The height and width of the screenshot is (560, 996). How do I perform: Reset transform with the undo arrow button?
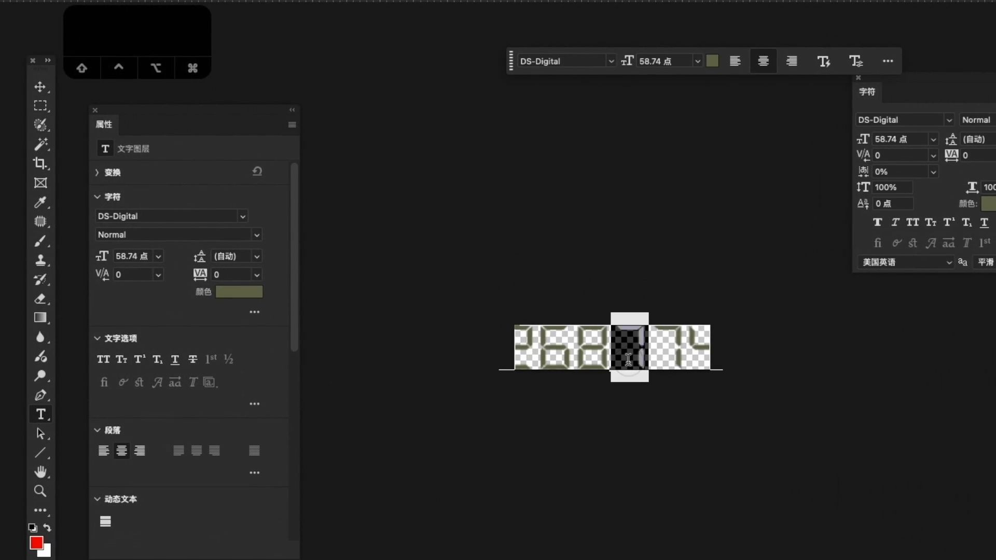point(257,171)
